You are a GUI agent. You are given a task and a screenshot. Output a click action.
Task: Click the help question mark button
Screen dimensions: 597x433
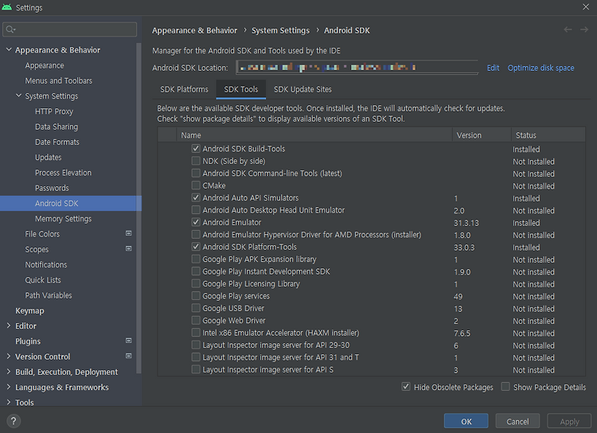click(x=14, y=421)
